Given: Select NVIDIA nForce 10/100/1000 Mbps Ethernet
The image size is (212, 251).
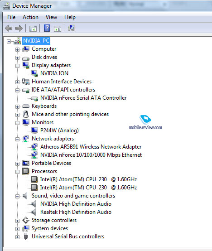Looking at the screenshot, I should [91, 155].
